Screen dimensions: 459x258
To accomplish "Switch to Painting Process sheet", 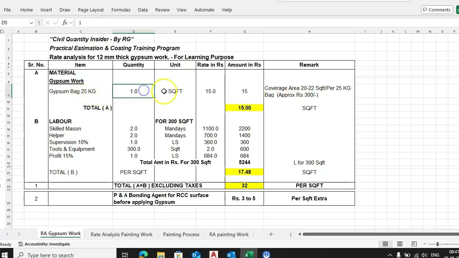I will pos(181,234).
